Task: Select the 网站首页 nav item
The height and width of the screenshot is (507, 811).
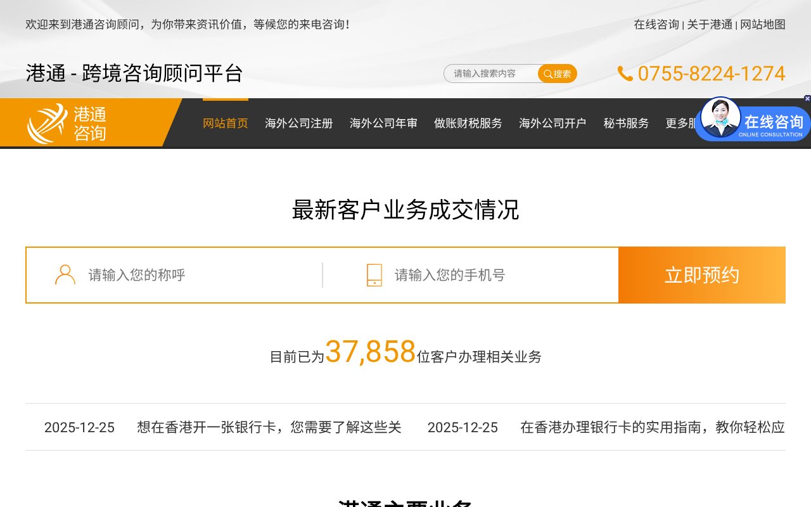Action: [x=225, y=124]
